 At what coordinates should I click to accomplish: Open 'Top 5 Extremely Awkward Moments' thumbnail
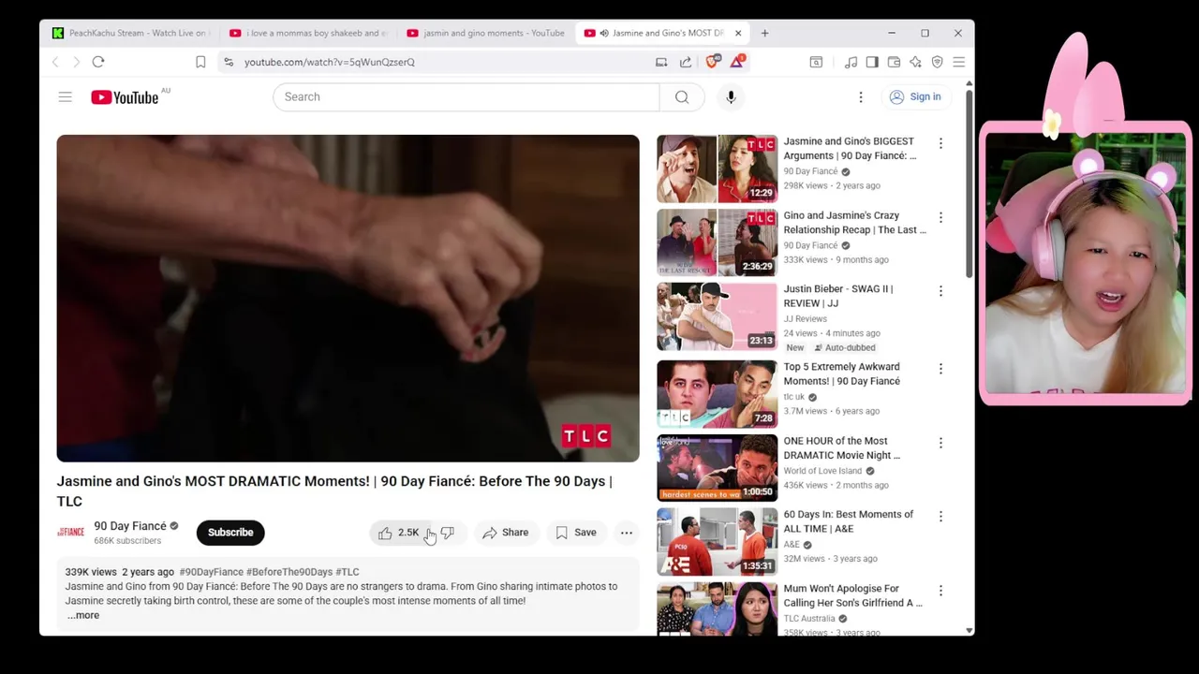pos(717,394)
